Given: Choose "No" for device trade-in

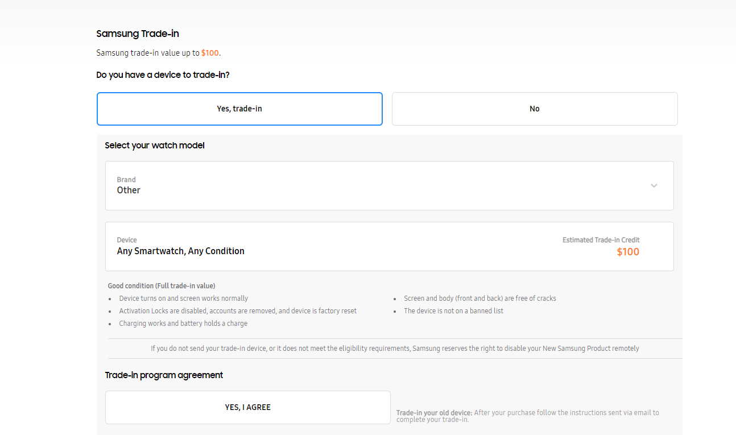Looking at the screenshot, I should [x=535, y=109].
